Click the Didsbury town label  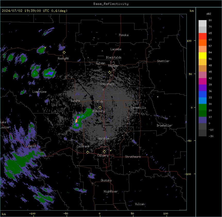pyautogui.click(x=99, y=111)
